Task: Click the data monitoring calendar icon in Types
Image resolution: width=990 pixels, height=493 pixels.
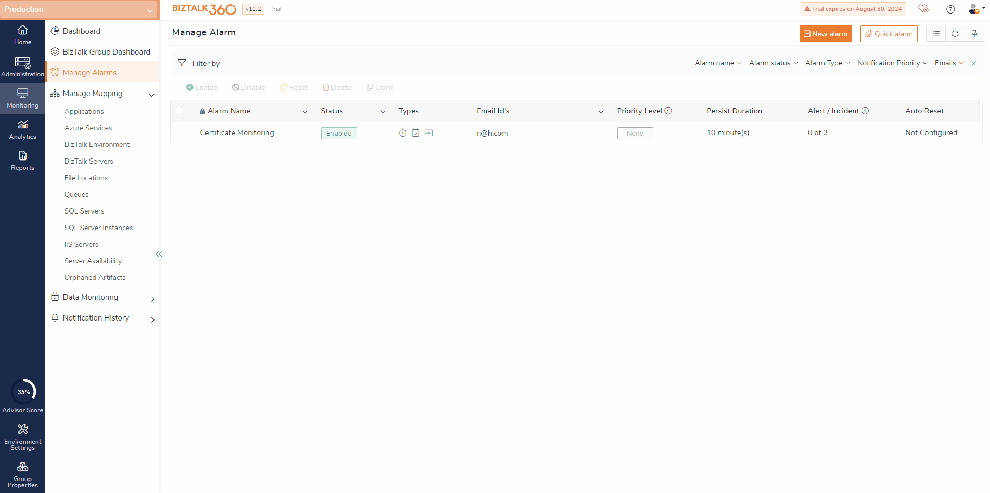Action: click(x=415, y=132)
